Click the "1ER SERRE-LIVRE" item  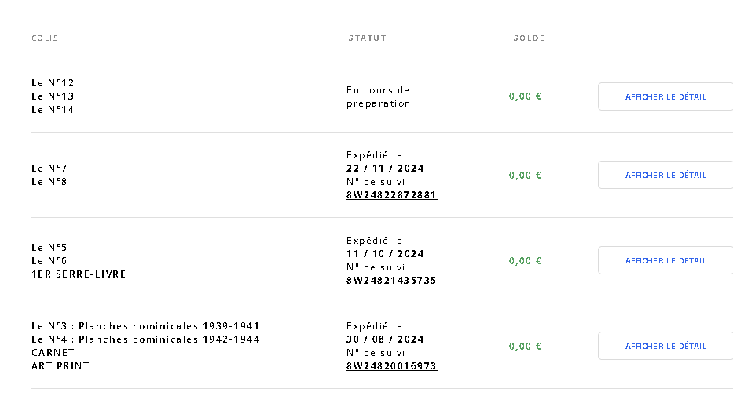coord(79,274)
